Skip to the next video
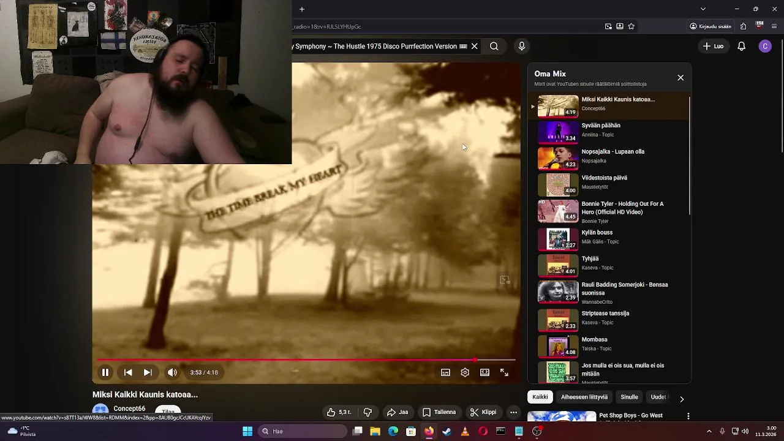 coord(148,372)
